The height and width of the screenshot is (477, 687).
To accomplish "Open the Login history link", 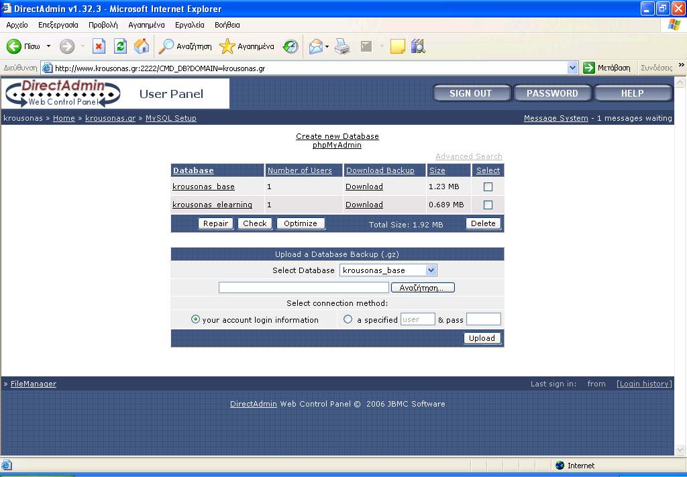I will coord(644,384).
